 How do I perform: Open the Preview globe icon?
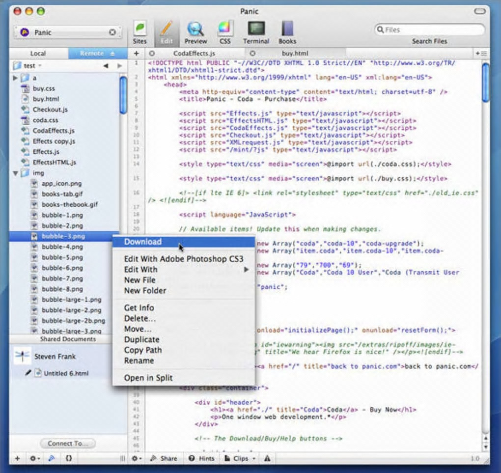pyautogui.click(x=195, y=28)
